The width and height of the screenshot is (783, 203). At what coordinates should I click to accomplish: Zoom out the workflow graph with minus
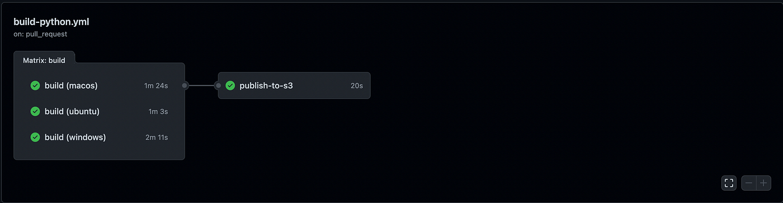(749, 183)
